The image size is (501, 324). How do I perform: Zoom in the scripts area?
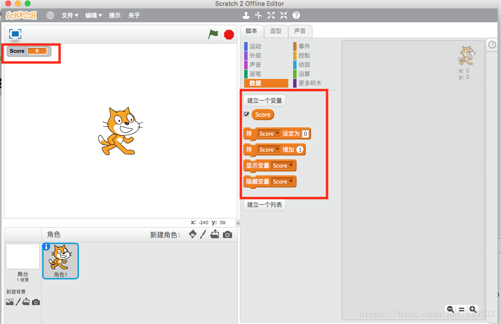(x=472, y=309)
